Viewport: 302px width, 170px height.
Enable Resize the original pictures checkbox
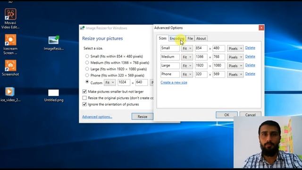coord(84,98)
